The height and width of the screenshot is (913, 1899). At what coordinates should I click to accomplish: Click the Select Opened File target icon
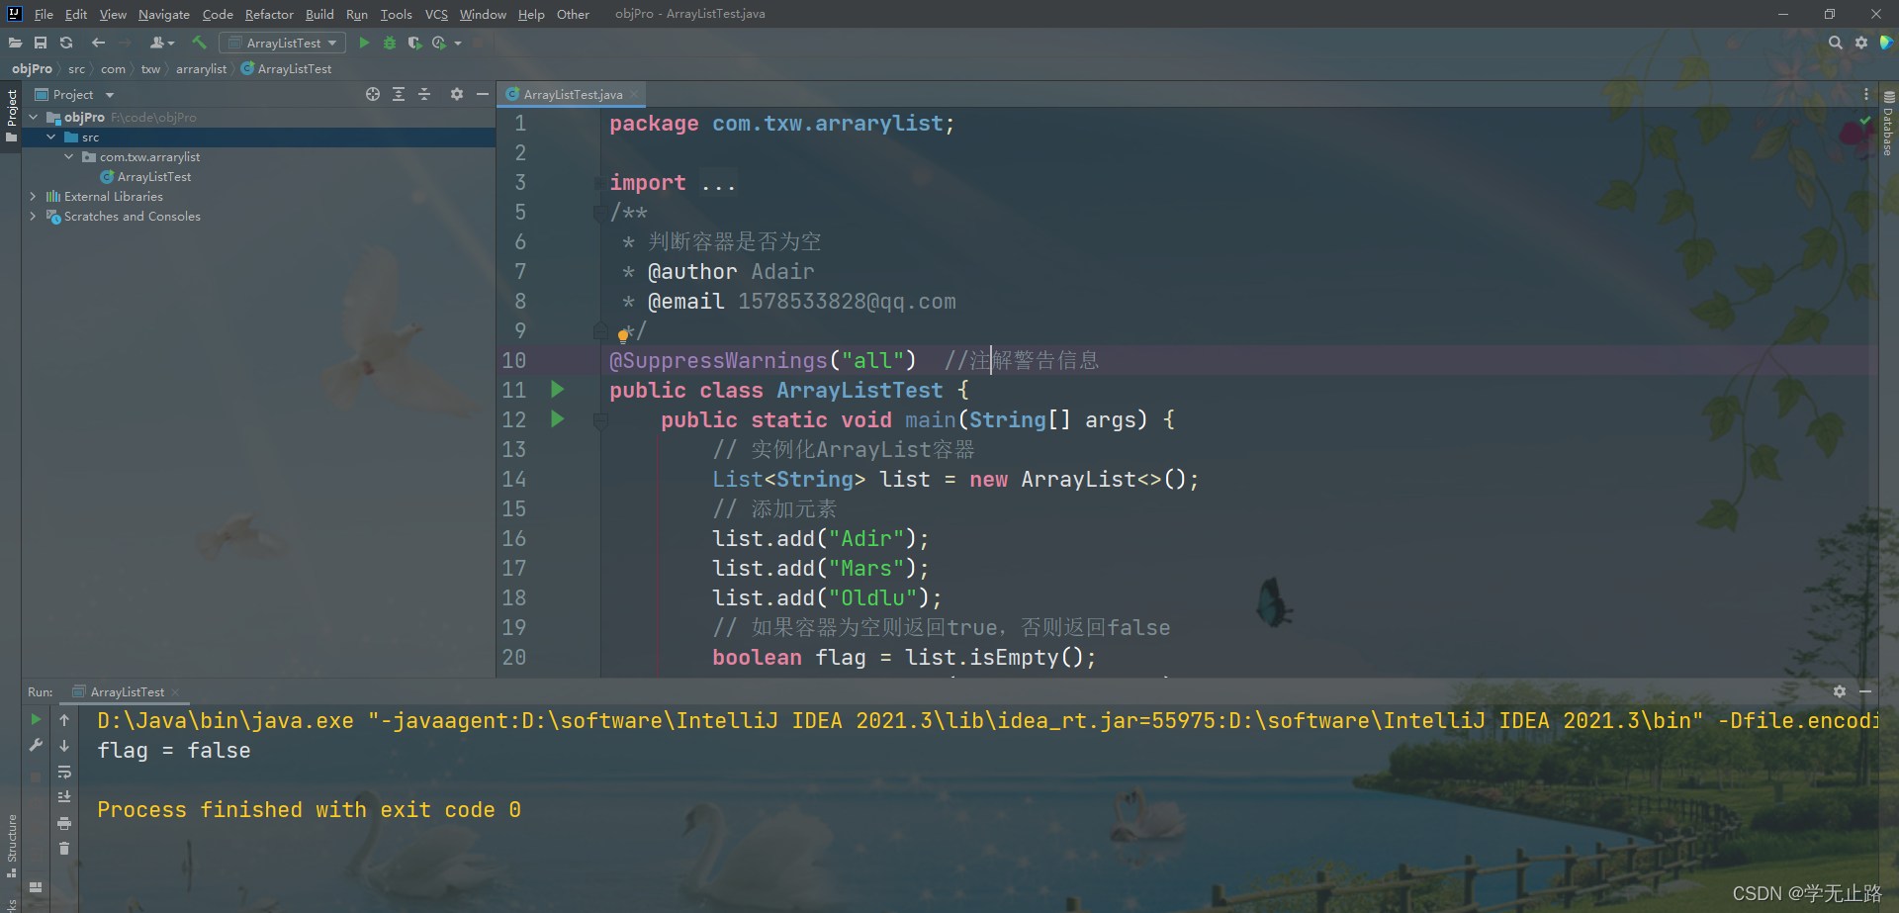(373, 94)
